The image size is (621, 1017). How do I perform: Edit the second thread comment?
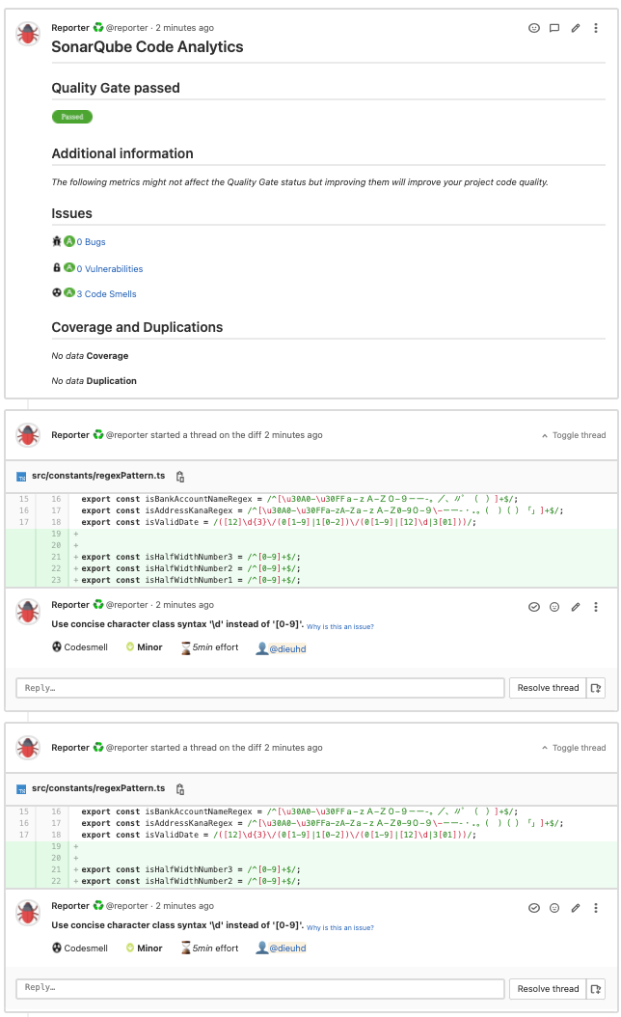point(575,908)
